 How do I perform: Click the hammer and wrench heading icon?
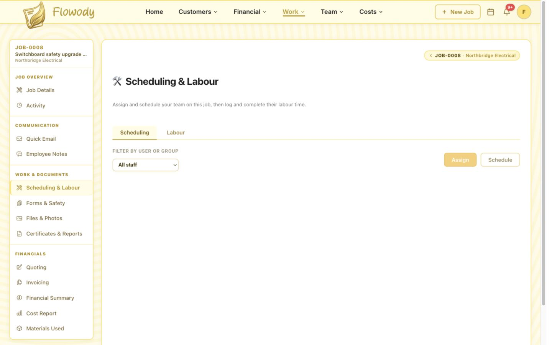tap(117, 81)
